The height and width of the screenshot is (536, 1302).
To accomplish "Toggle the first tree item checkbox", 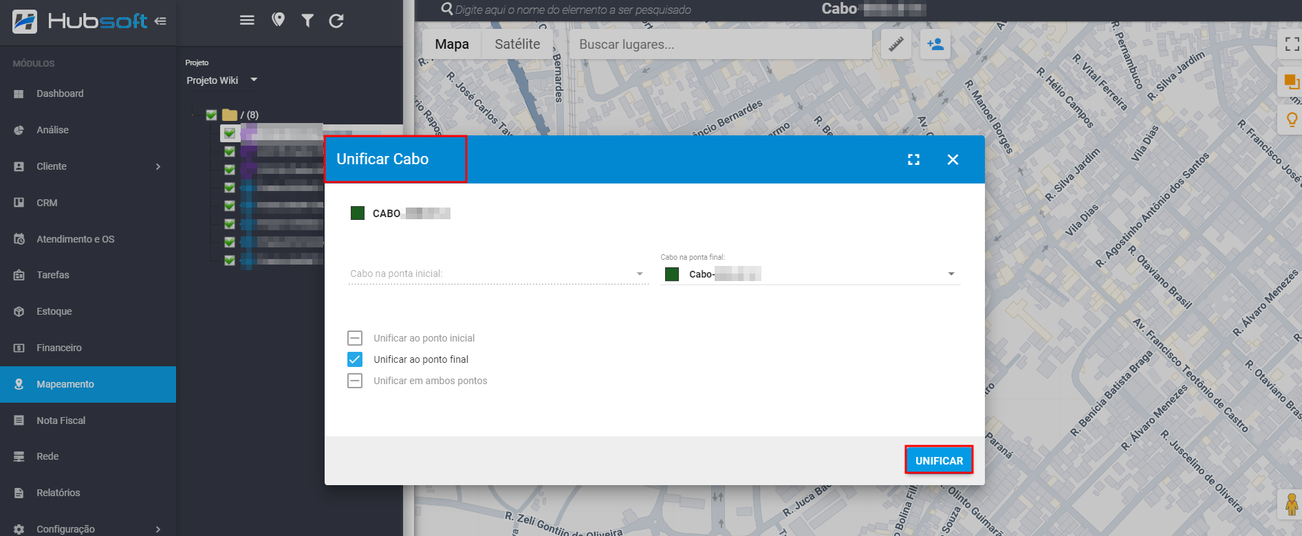I will (x=230, y=133).
